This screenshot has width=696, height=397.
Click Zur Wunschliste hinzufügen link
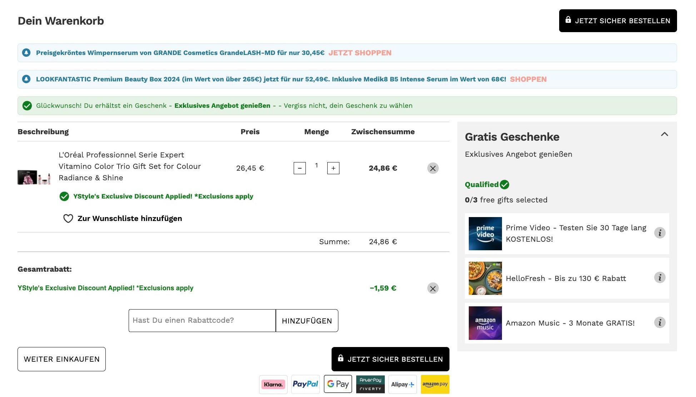pyautogui.click(x=130, y=218)
